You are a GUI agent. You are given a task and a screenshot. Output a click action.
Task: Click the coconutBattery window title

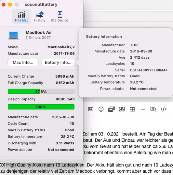coord(41,5)
